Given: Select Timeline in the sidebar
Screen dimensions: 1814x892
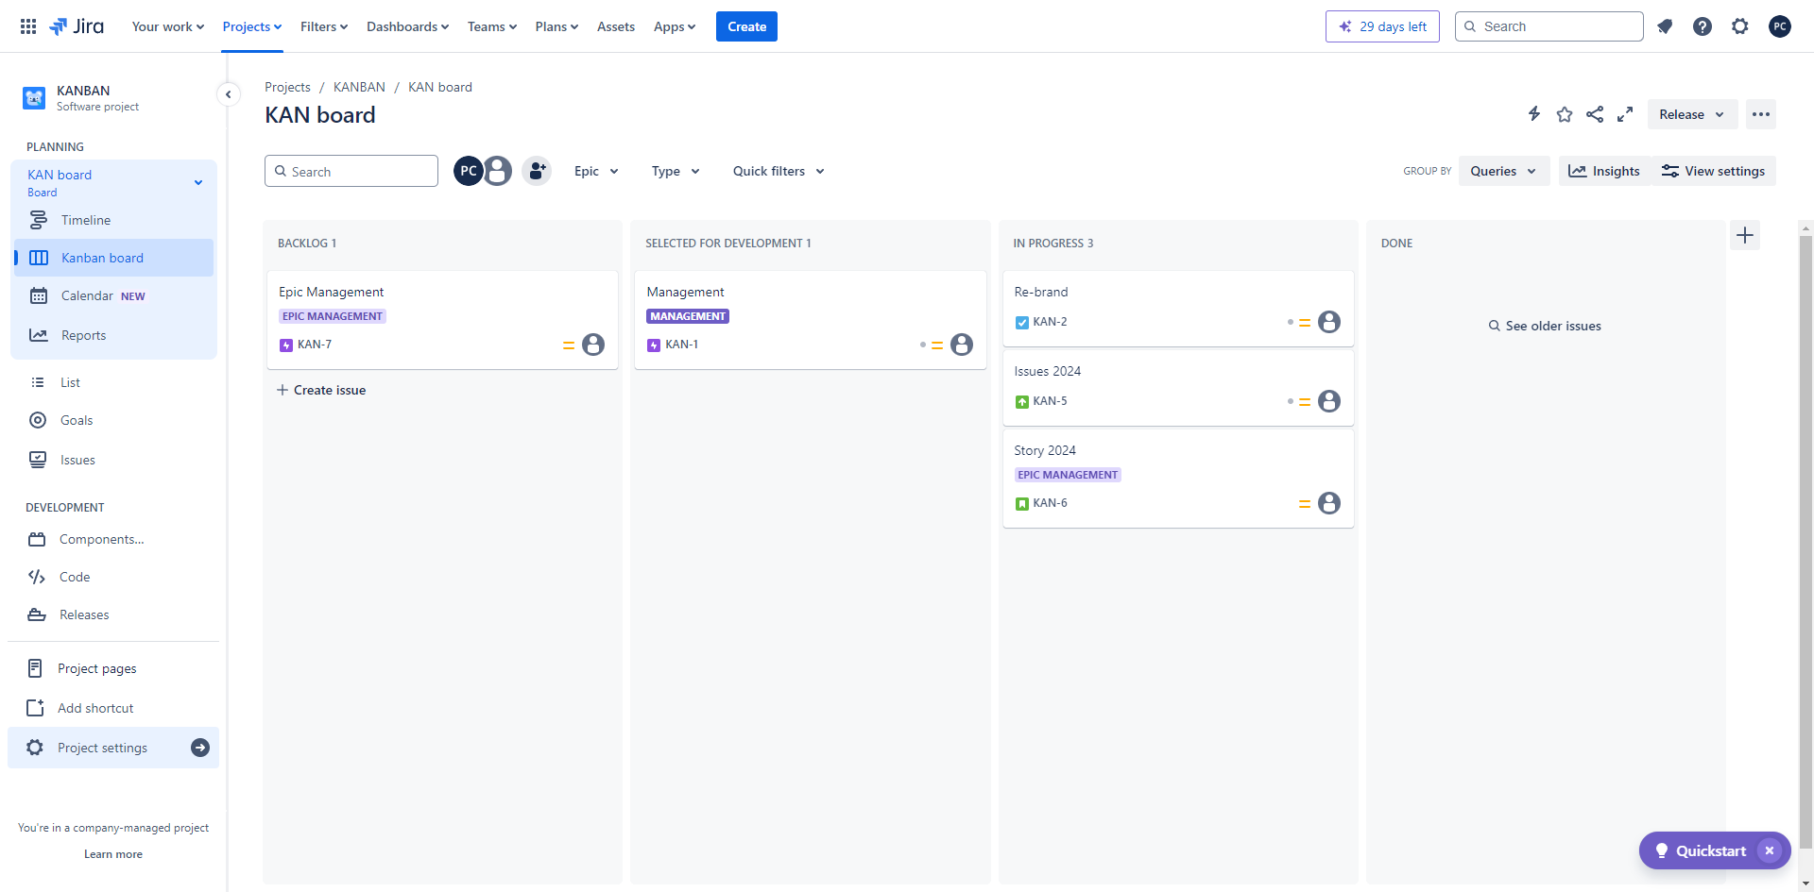Looking at the screenshot, I should pos(86,220).
